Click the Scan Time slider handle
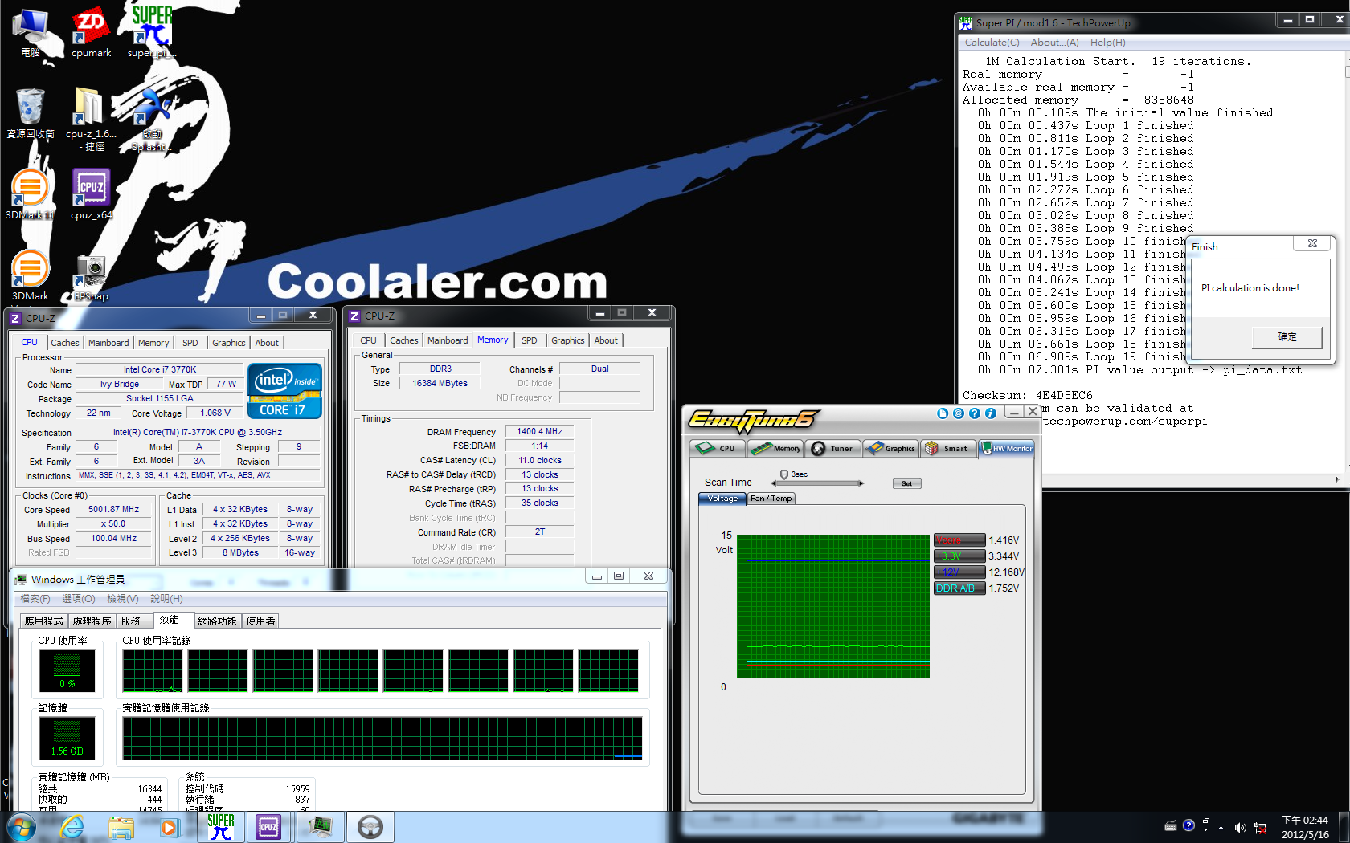Screen dimensions: 1350x843 [784, 475]
